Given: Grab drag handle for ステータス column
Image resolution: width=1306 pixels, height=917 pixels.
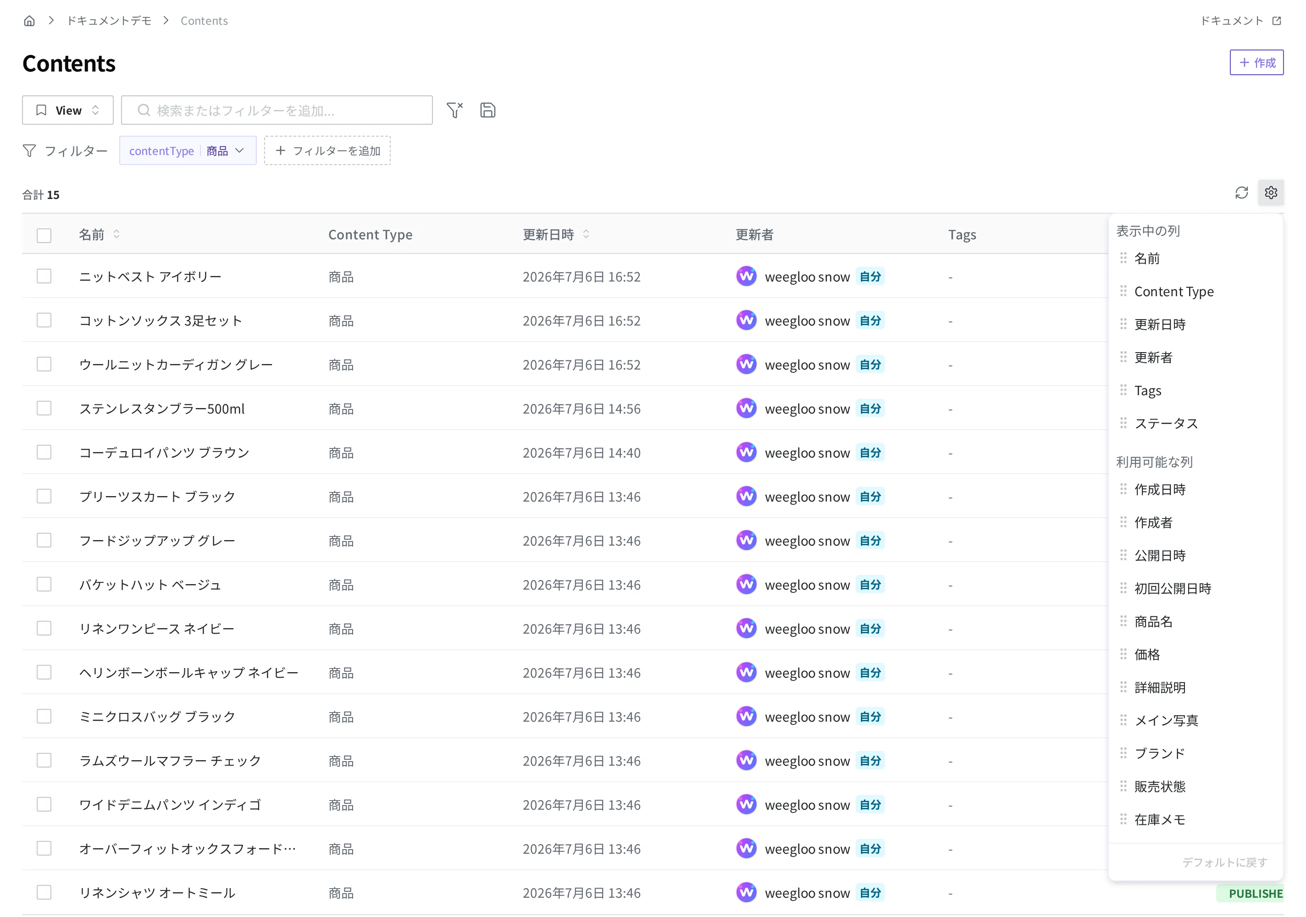Looking at the screenshot, I should (x=1123, y=423).
